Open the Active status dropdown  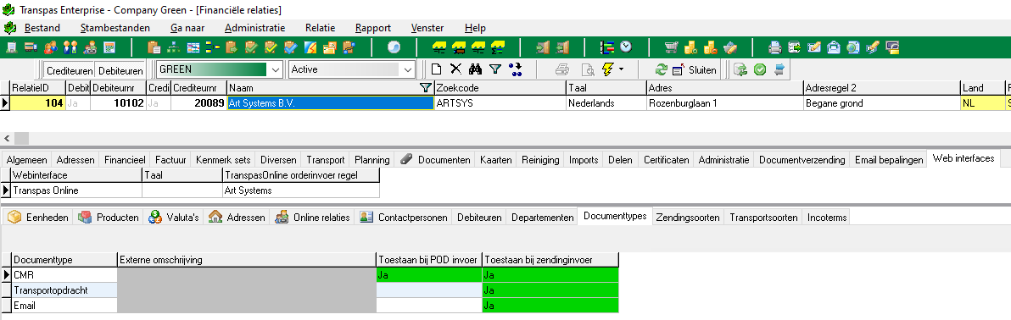pos(407,69)
